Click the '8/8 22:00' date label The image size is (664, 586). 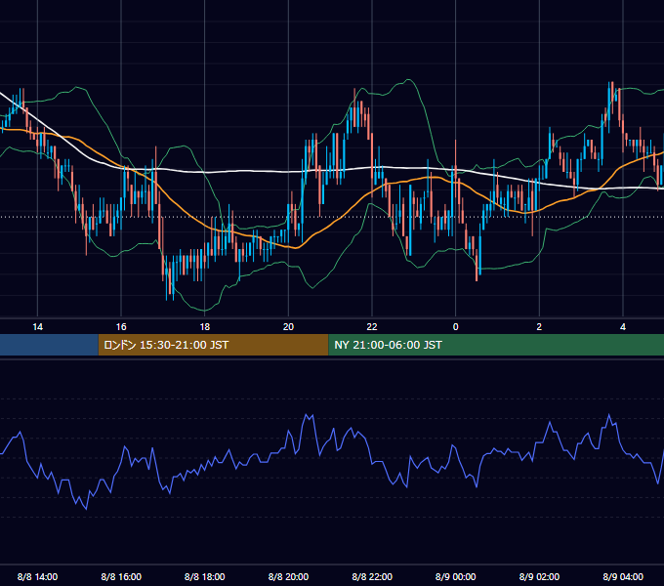pos(372,576)
